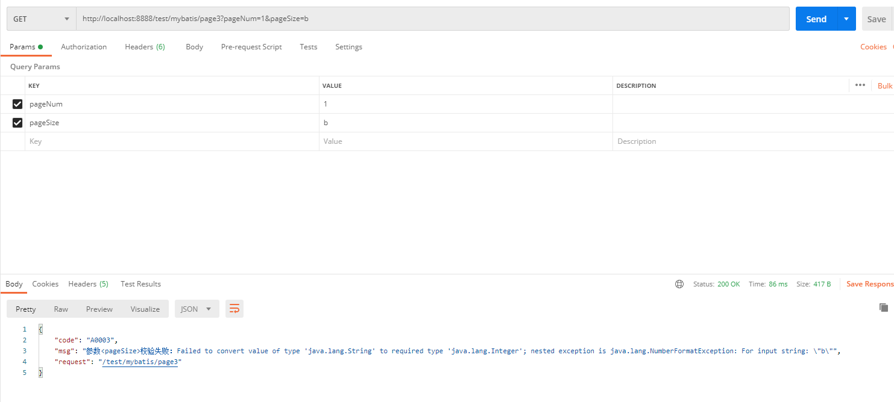
Task: Switch response view to Raw
Action: coord(61,309)
